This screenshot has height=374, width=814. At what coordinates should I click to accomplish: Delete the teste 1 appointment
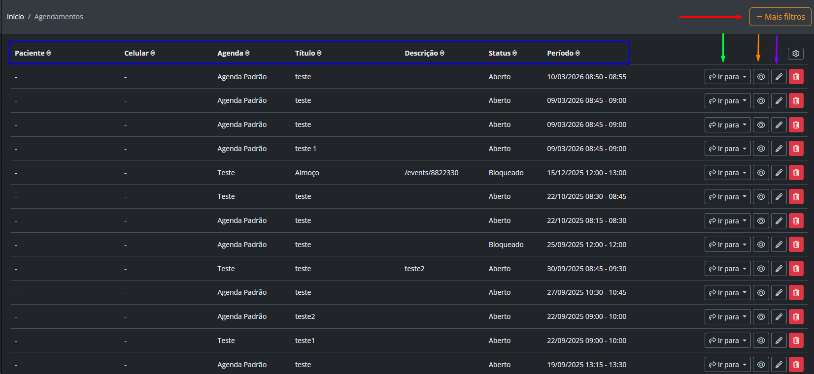pyautogui.click(x=796, y=149)
